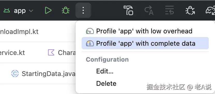Select Profile 'app' with complete data
Image resolution: width=215 pixels, height=94 pixels.
(x=145, y=43)
